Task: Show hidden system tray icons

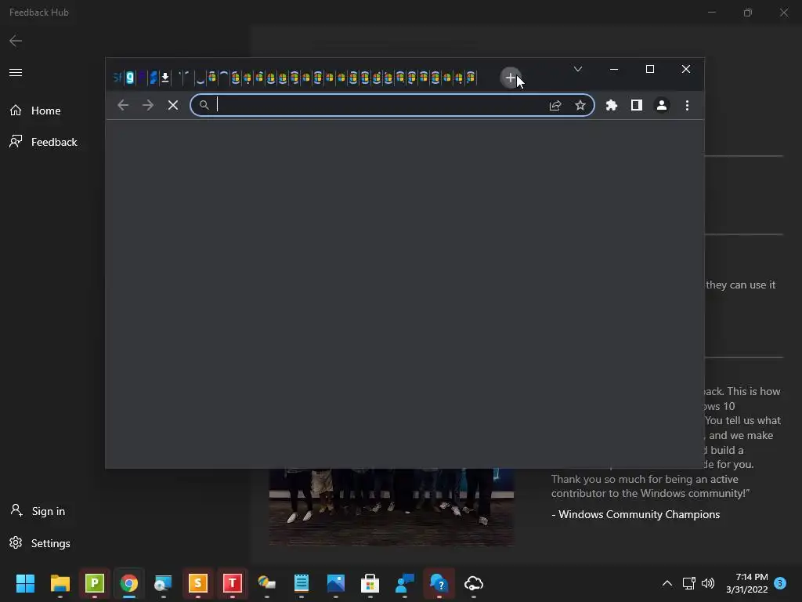Action: [x=667, y=583]
